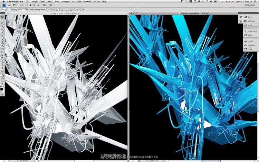Screen dimensions: 259x162
Task: Open the Image menu
Action: coord(34,1)
